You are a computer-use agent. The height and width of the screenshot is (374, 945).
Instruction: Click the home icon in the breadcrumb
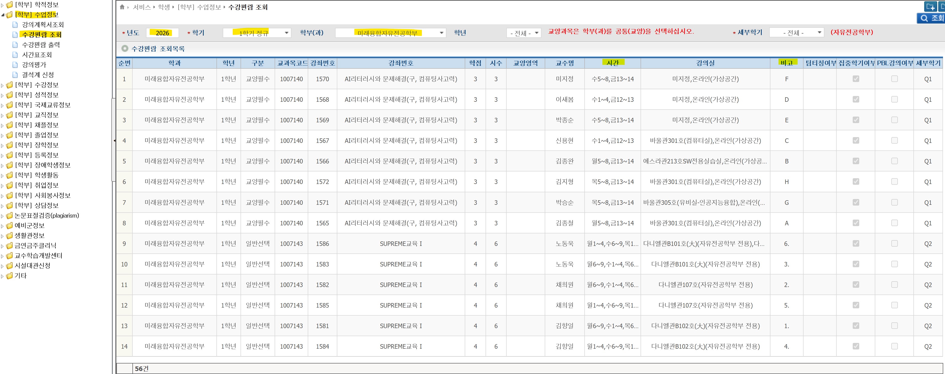122,7
